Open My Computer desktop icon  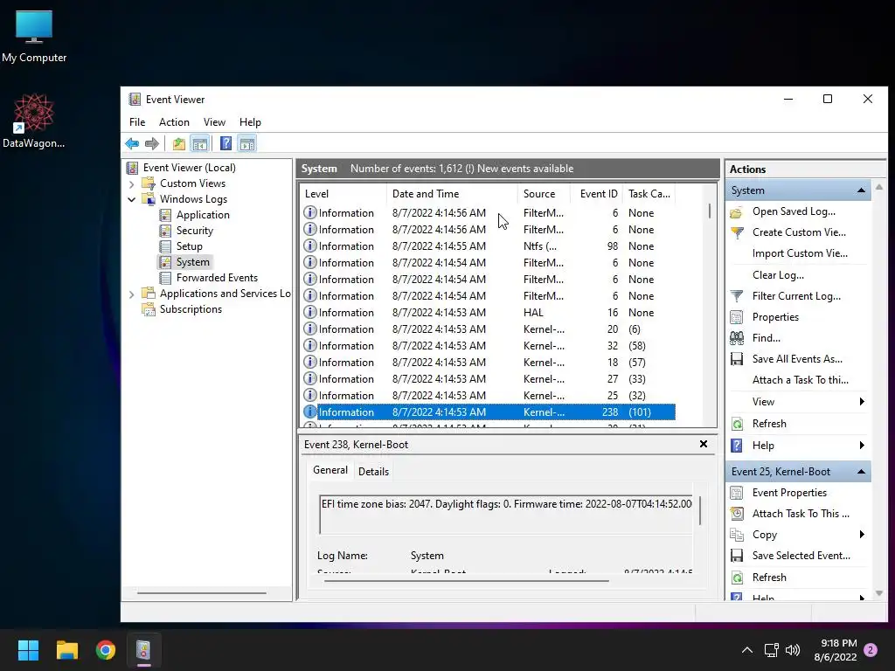pyautogui.click(x=34, y=37)
